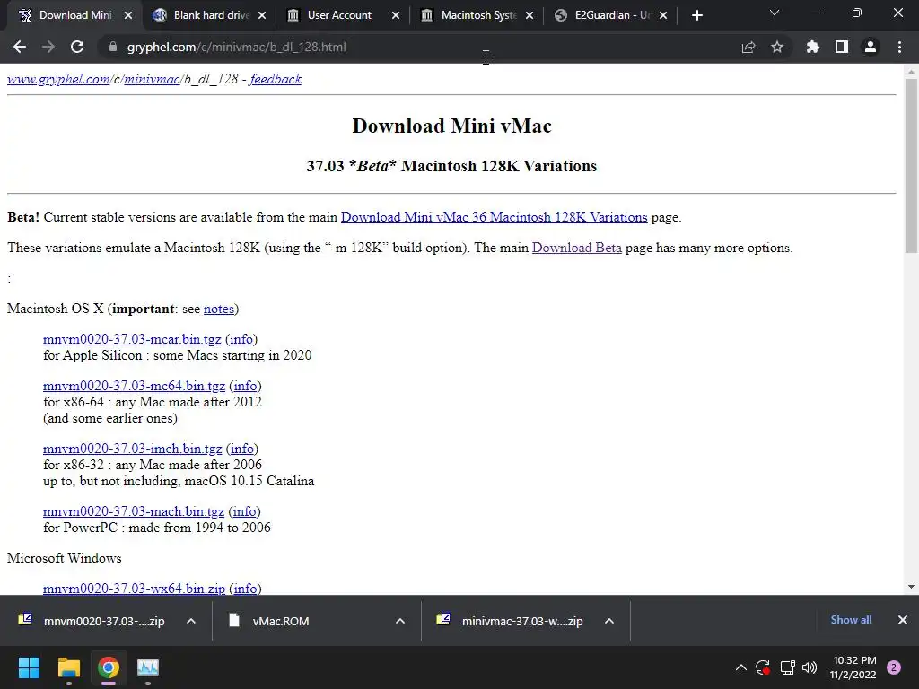Image resolution: width=919 pixels, height=689 pixels.
Task: Close the User Account tab
Action: pyautogui.click(x=396, y=15)
